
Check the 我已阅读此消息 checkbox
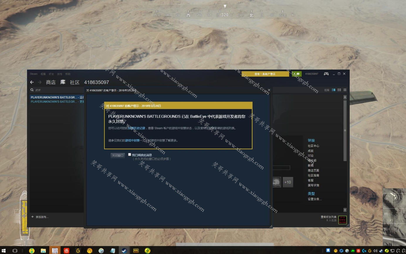(x=130, y=154)
